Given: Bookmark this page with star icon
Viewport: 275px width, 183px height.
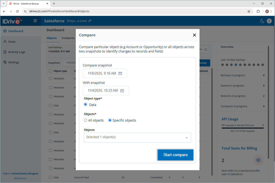Looking at the screenshot, I should pos(249,11).
